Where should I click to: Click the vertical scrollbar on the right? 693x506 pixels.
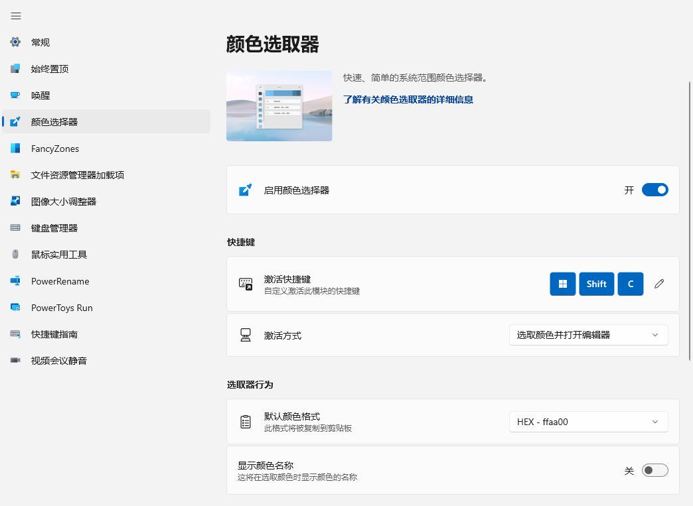click(x=690, y=221)
